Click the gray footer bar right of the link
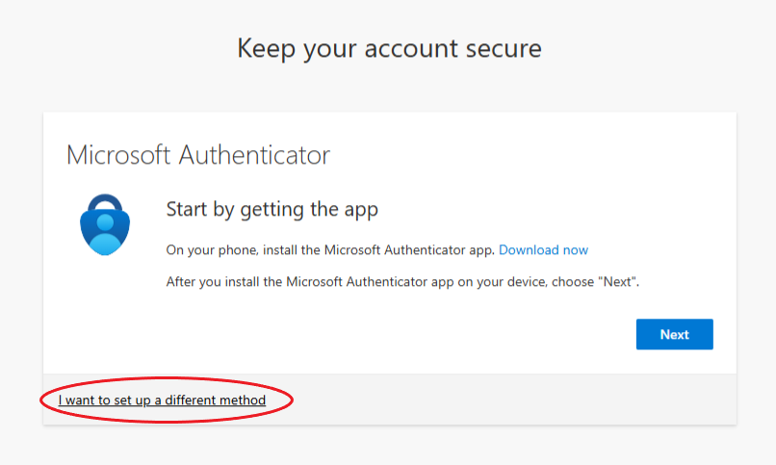Viewport: 776px width, 465px height. (x=515, y=400)
